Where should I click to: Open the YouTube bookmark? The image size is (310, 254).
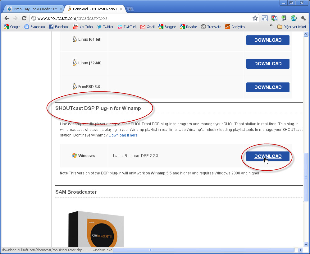(83, 27)
